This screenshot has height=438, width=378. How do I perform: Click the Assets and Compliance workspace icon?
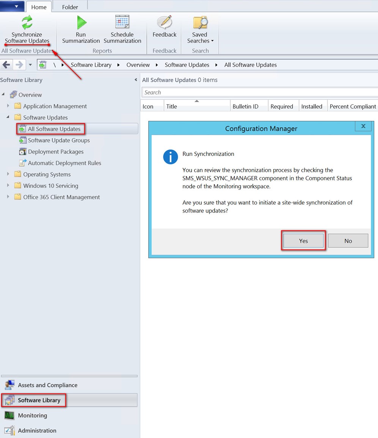9,385
